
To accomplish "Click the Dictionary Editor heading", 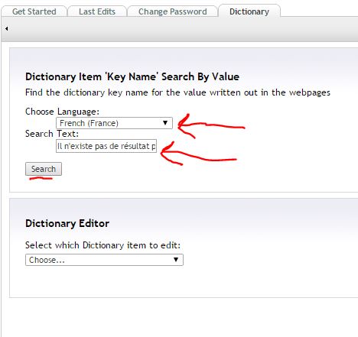I will (67, 223).
